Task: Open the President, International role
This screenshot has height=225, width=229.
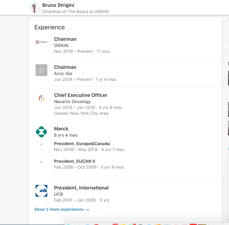Action: click(x=81, y=188)
